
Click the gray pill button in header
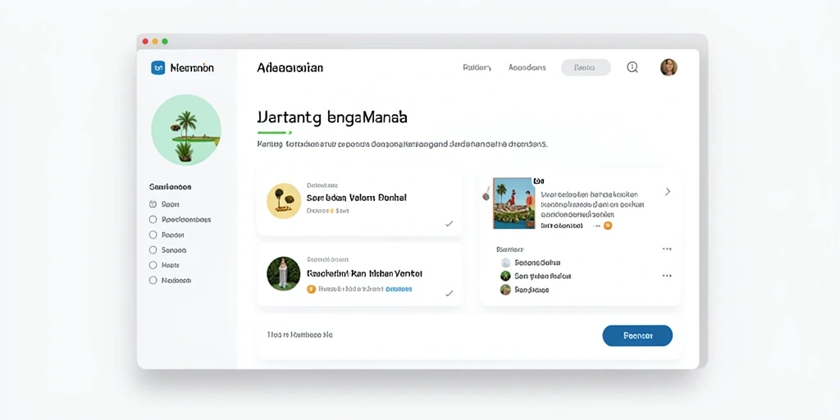[586, 67]
